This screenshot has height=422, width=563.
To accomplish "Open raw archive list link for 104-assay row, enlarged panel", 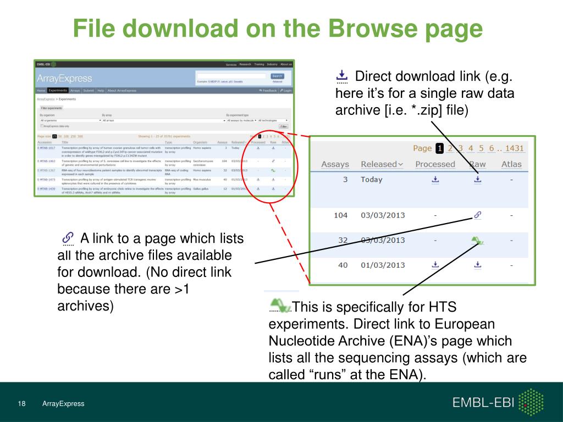I will pos(478,215).
